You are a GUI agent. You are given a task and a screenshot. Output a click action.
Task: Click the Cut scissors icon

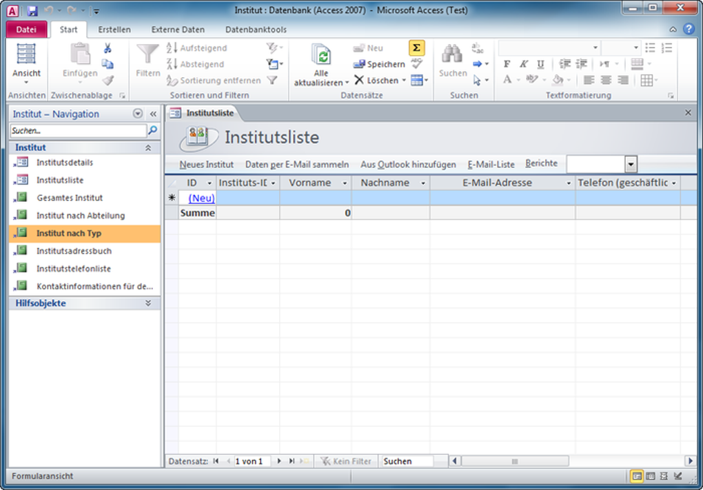pos(108,48)
